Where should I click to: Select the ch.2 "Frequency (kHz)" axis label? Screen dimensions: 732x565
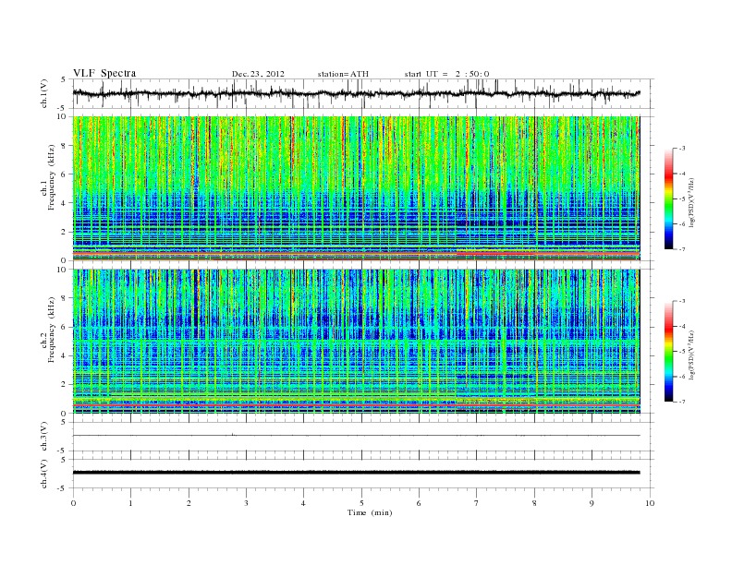(52, 330)
